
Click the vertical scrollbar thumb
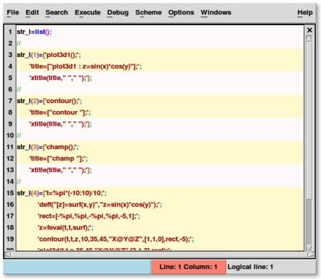click(x=309, y=120)
